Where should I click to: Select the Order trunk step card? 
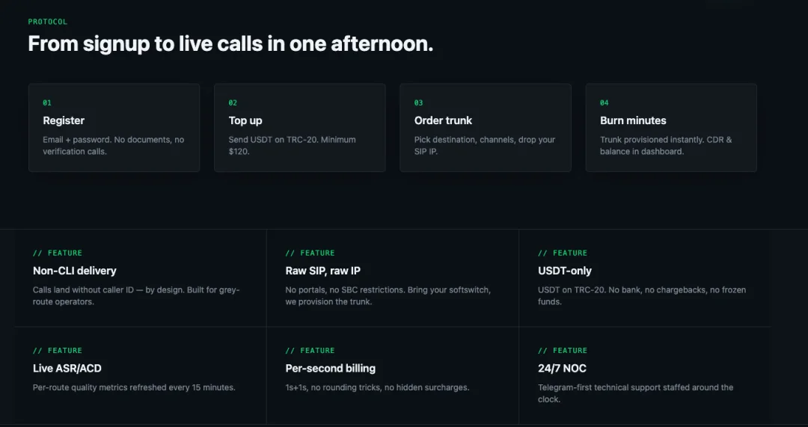[486, 128]
